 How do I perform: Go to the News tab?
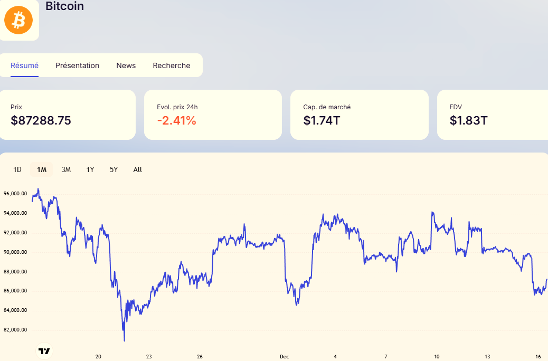[x=126, y=65]
